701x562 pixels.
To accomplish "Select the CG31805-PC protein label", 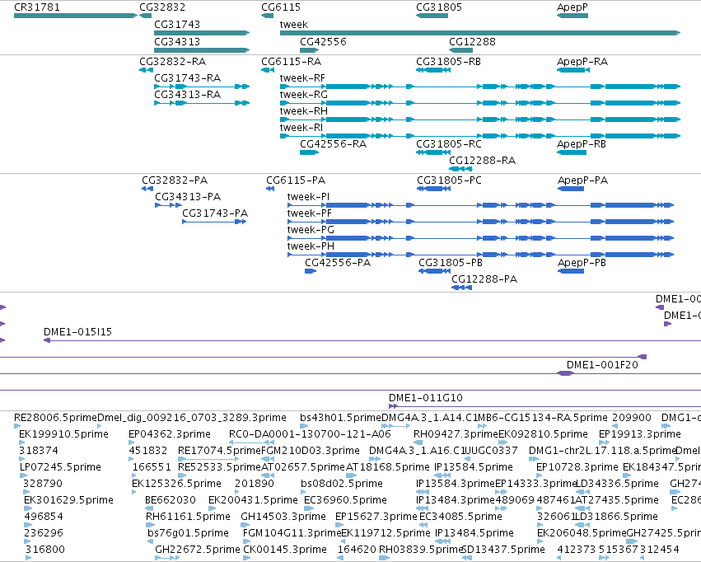I will pyautogui.click(x=449, y=180).
